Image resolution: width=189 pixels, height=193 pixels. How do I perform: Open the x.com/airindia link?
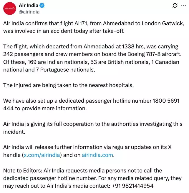pos(42,155)
